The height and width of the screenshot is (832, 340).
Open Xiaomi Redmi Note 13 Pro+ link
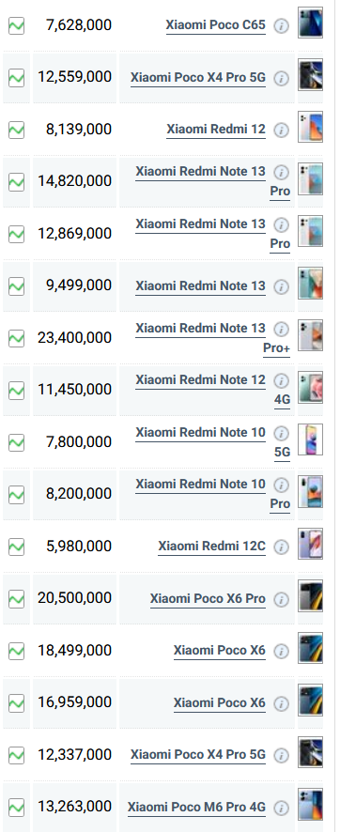click(x=212, y=339)
